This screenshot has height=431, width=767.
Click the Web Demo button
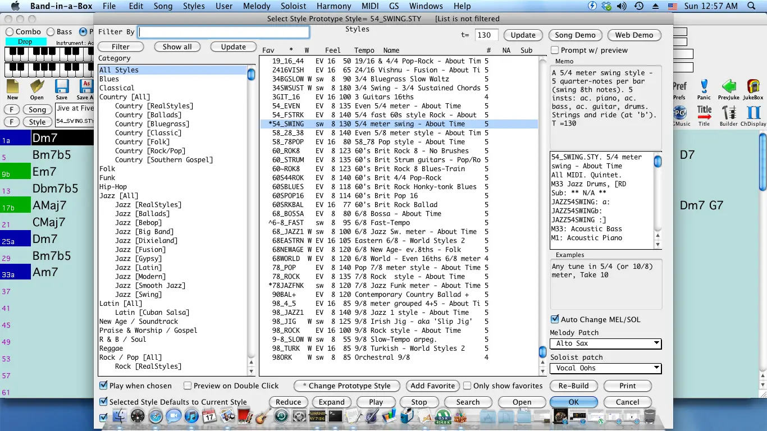634,35
